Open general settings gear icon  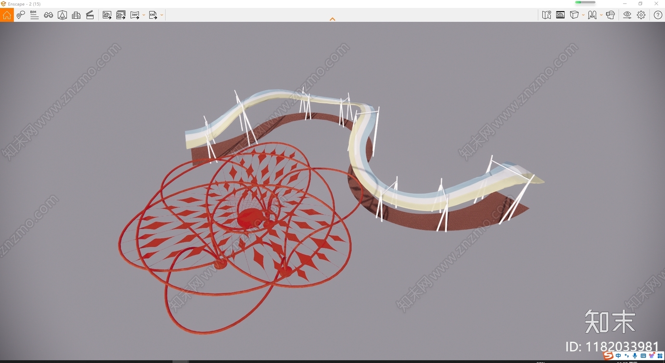641,15
